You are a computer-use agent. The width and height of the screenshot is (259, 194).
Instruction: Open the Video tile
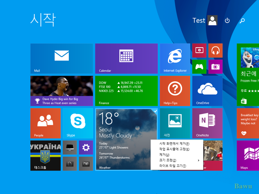(x=199, y=50)
